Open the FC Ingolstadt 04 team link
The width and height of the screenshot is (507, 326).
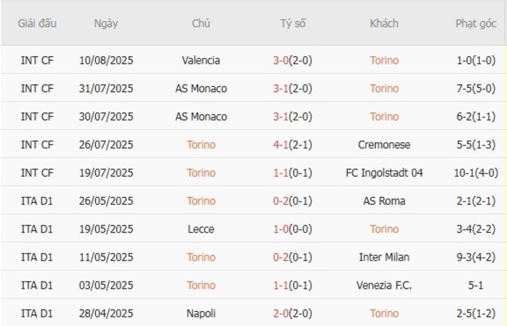[x=384, y=173]
